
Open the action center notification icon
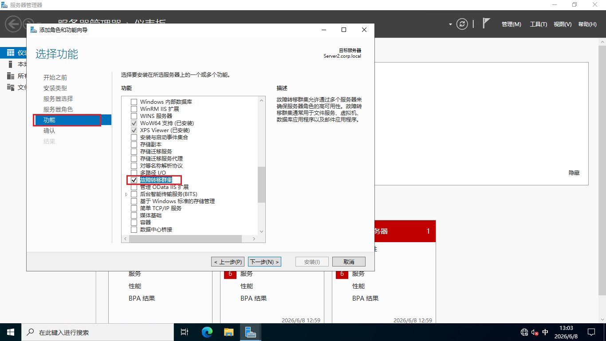[x=591, y=332]
